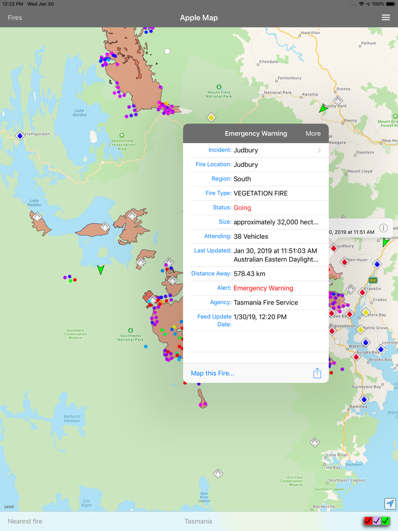Open the hamburger menu in the title bar
Image resolution: width=398 pixels, height=531 pixels.
(386, 18)
